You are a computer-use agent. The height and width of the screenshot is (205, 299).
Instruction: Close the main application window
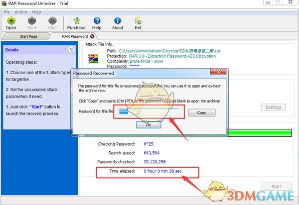click(x=291, y=2)
